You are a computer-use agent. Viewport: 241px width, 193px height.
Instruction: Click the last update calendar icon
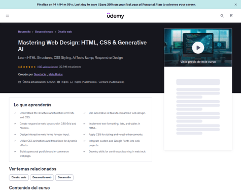pyautogui.click(x=20, y=82)
